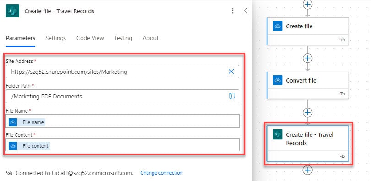Click the Change connection link
The image size is (371, 181).
[x=161, y=173]
